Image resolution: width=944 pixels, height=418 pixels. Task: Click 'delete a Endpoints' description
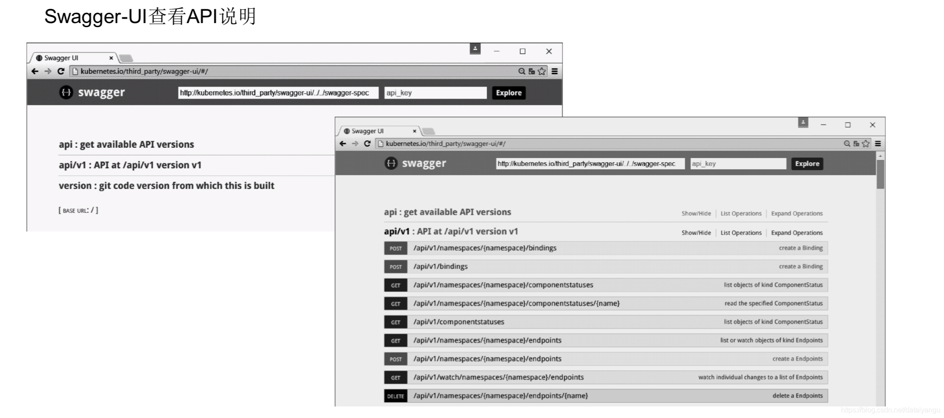tap(798, 396)
